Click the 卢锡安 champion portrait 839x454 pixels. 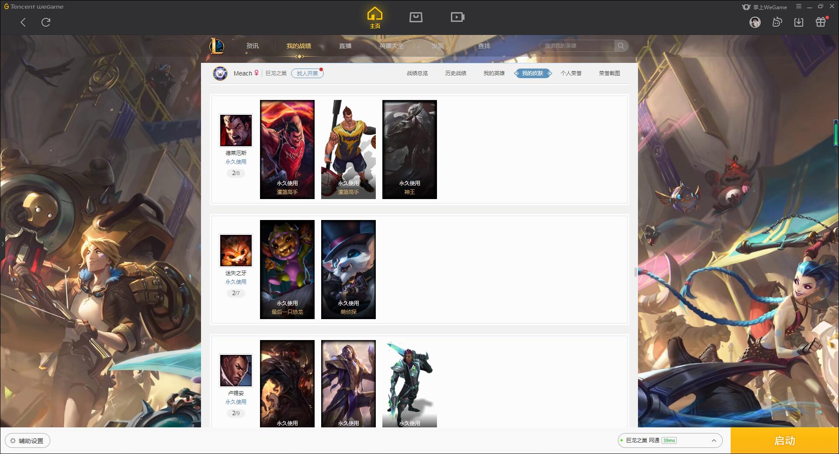(236, 371)
